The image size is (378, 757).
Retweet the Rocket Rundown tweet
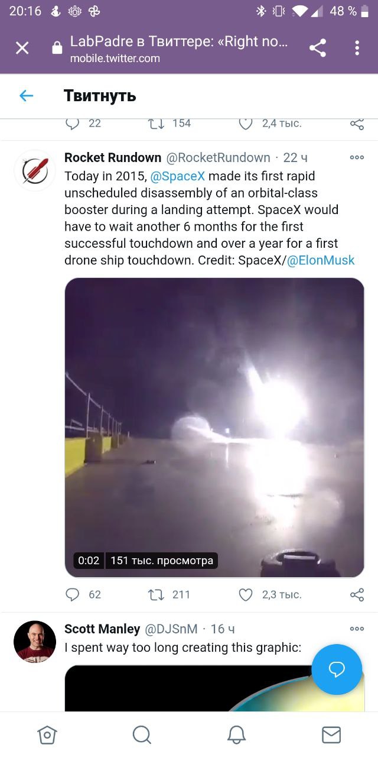(x=156, y=594)
